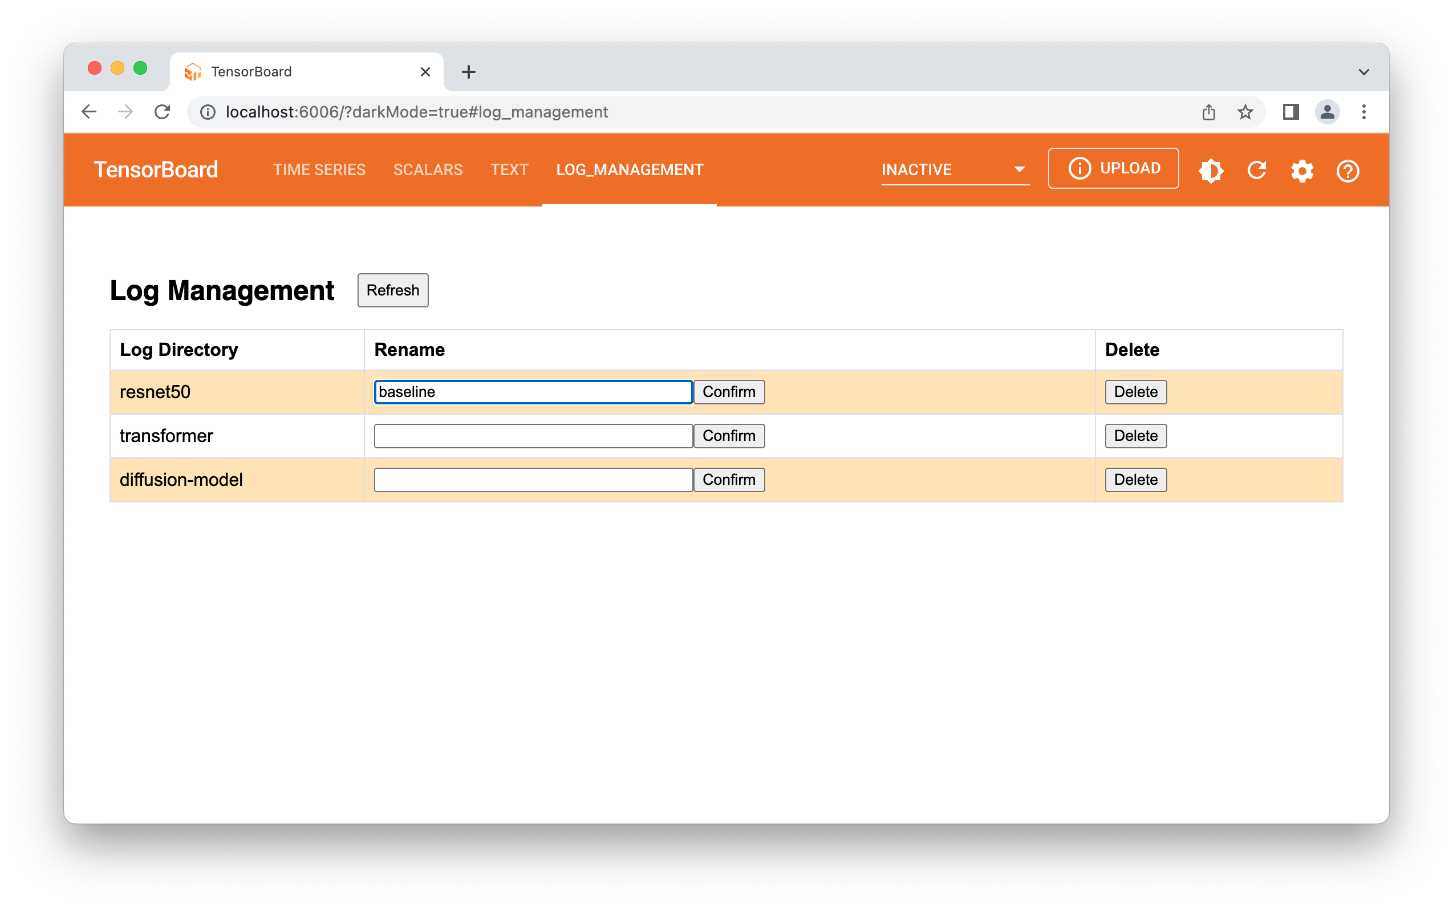Confirm rename of resnet50

(x=728, y=392)
